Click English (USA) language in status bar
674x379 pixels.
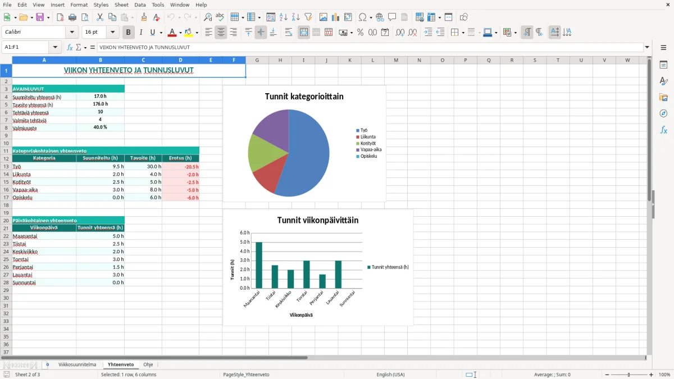pos(390,375)
